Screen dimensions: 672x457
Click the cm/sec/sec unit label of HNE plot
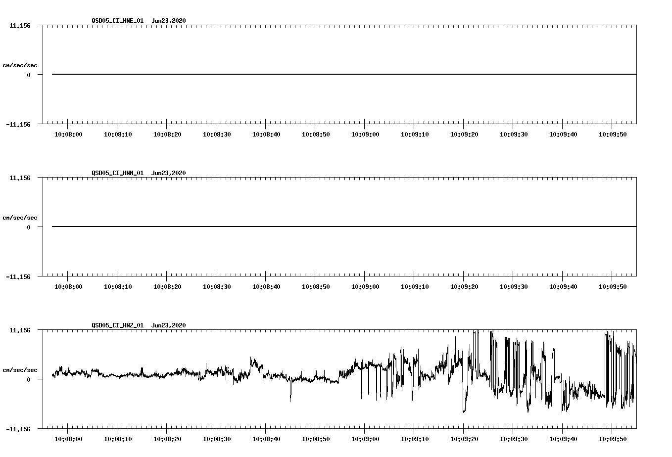[x=20, y=65]
